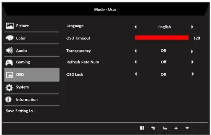Click the Picture menu icon
This screenshot has width=211, height=135.
pos(10,26)
